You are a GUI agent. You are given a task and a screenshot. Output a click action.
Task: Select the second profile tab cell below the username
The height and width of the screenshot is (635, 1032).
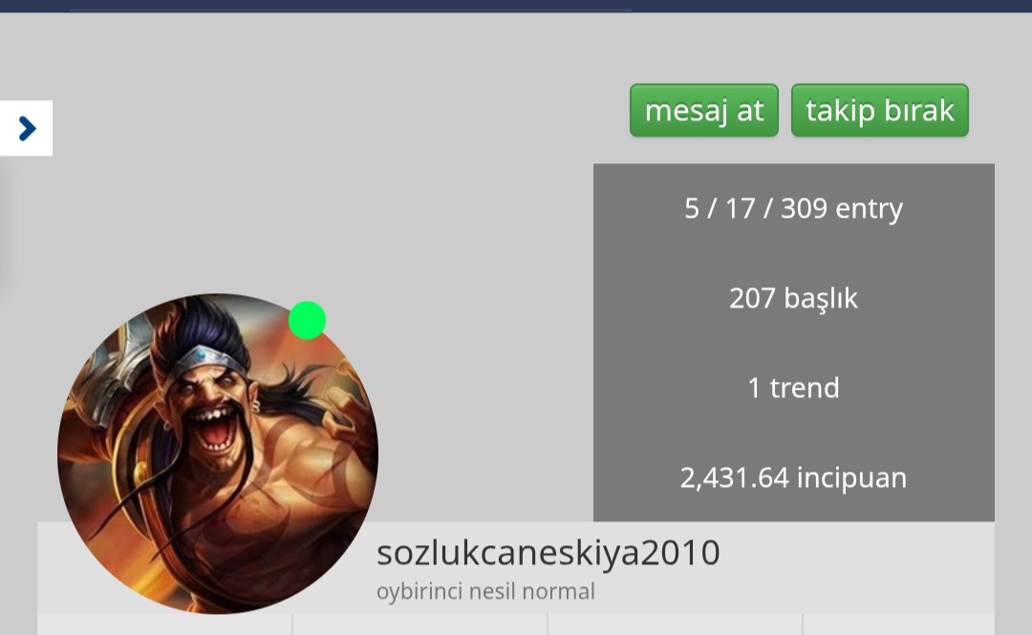(x=419, y=624)
